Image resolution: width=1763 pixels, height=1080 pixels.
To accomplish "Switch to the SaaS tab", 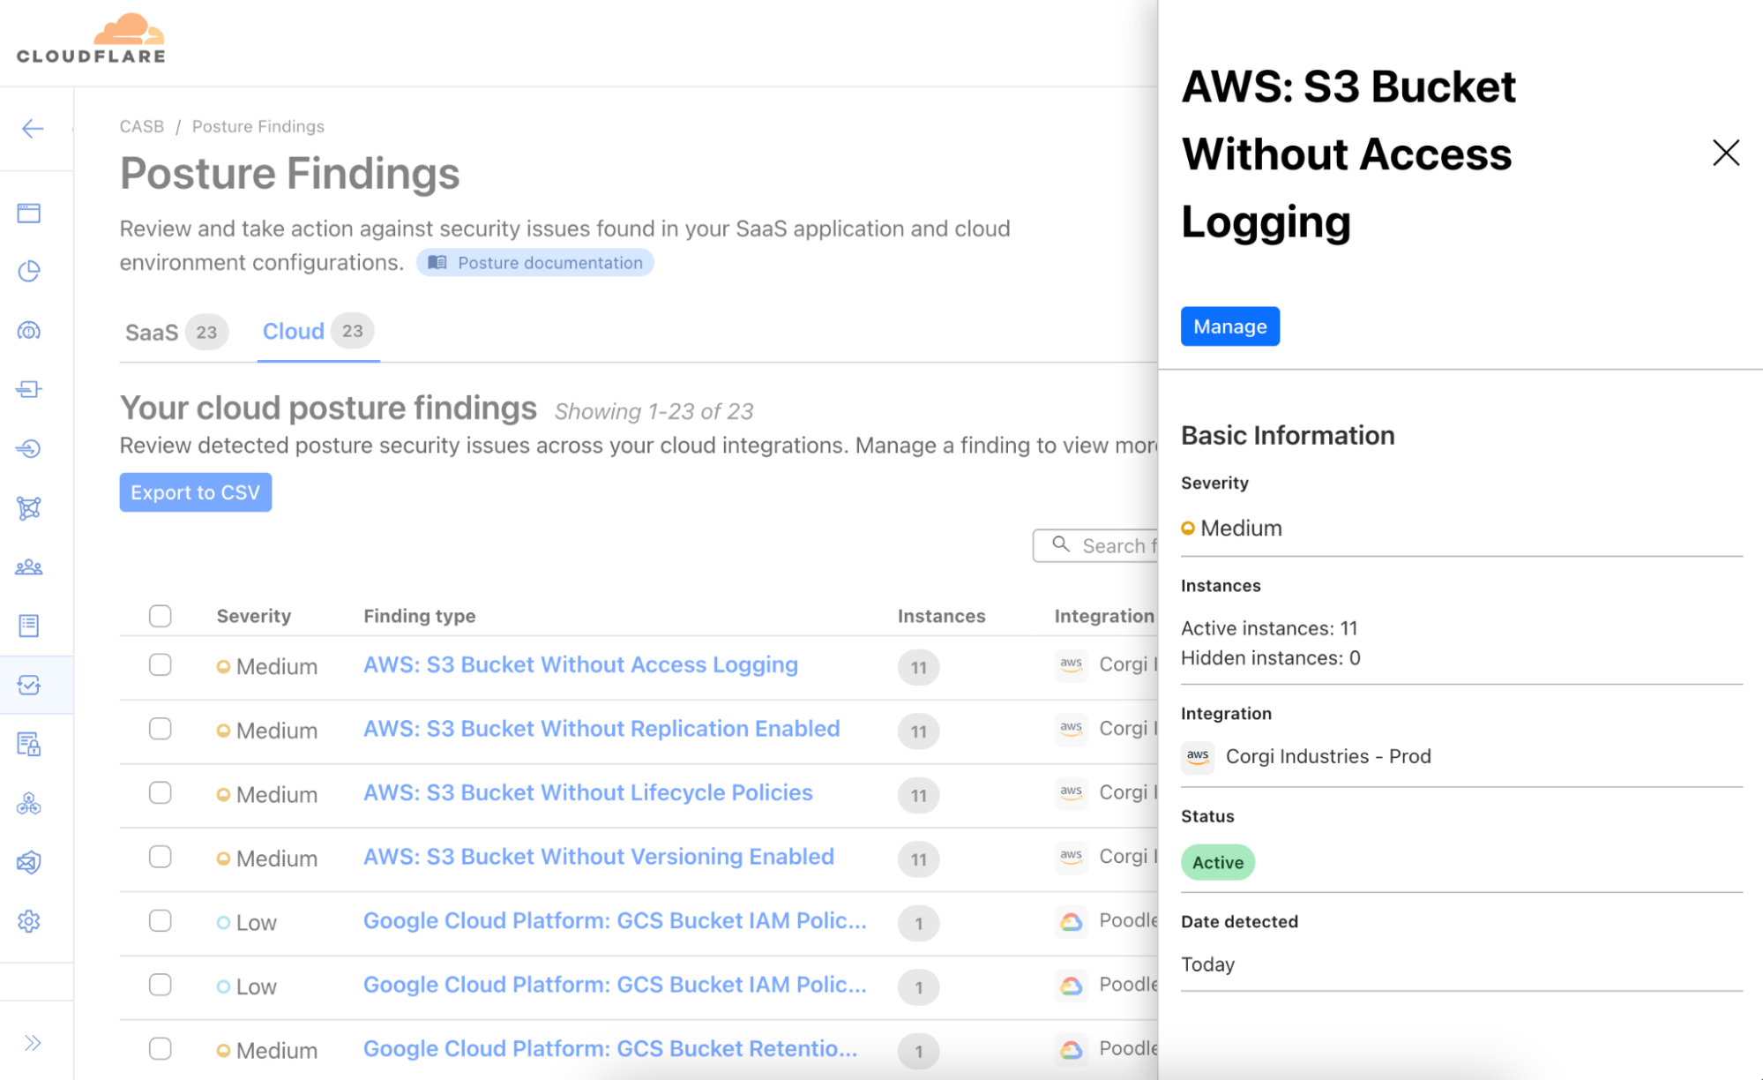I will point(153,333).
